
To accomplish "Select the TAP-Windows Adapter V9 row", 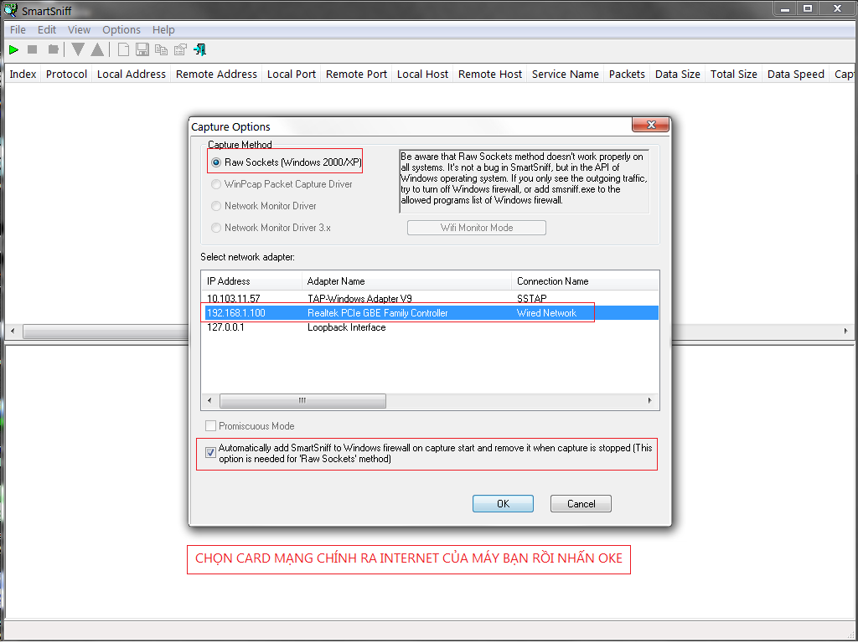I will point(359,298).
